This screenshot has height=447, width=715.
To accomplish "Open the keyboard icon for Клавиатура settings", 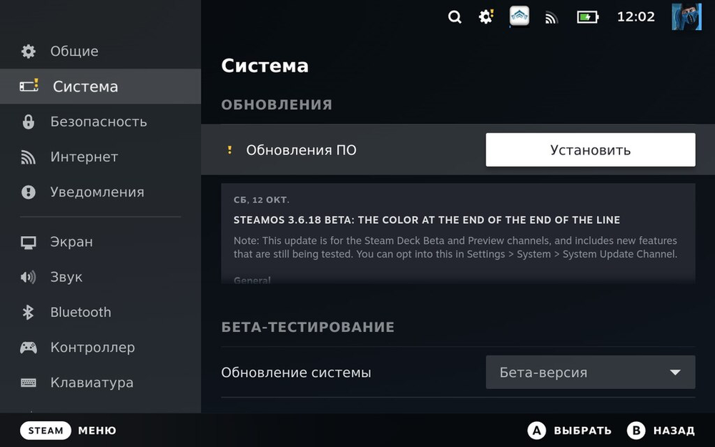I will coord(28,382).
